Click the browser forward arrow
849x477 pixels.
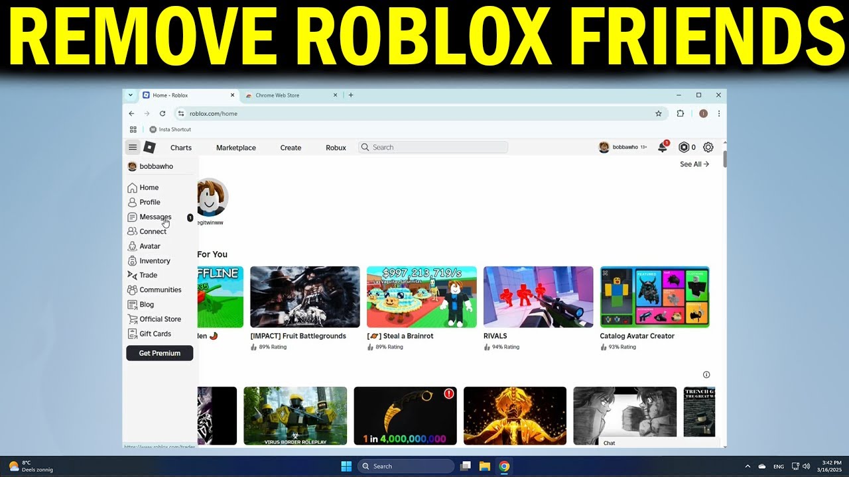[x=147, y=113]
